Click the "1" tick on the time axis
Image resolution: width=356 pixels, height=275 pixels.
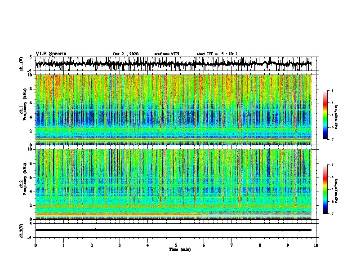63,245
